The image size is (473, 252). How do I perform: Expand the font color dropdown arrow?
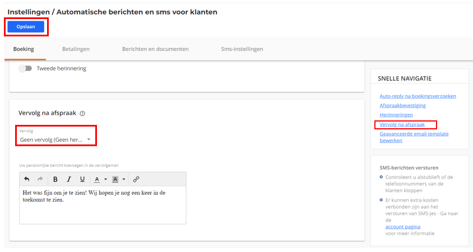tap(105, 179)
